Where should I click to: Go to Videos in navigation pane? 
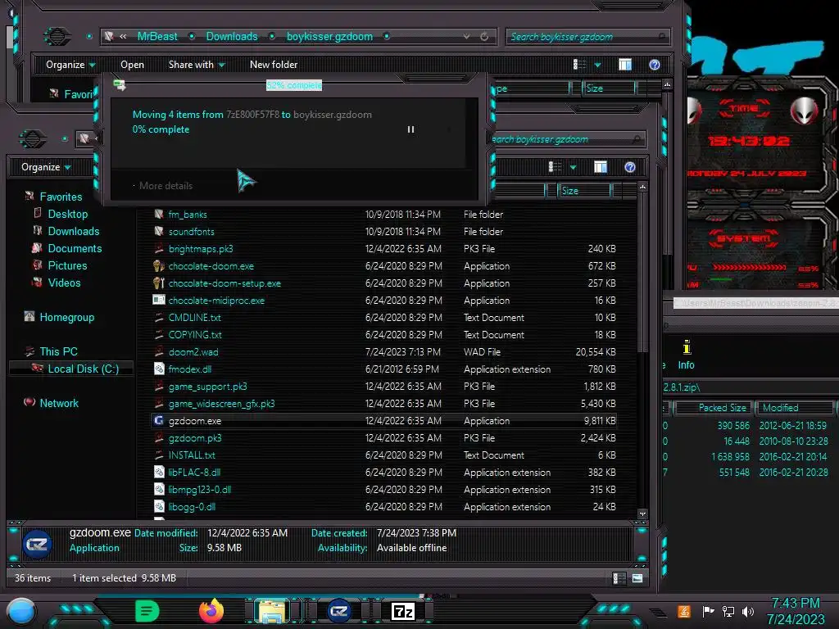64,283
